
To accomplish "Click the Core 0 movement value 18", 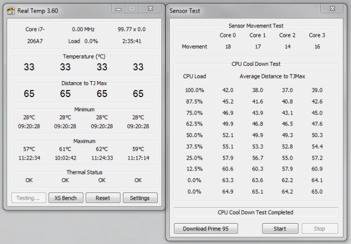I will pos(228,47).
